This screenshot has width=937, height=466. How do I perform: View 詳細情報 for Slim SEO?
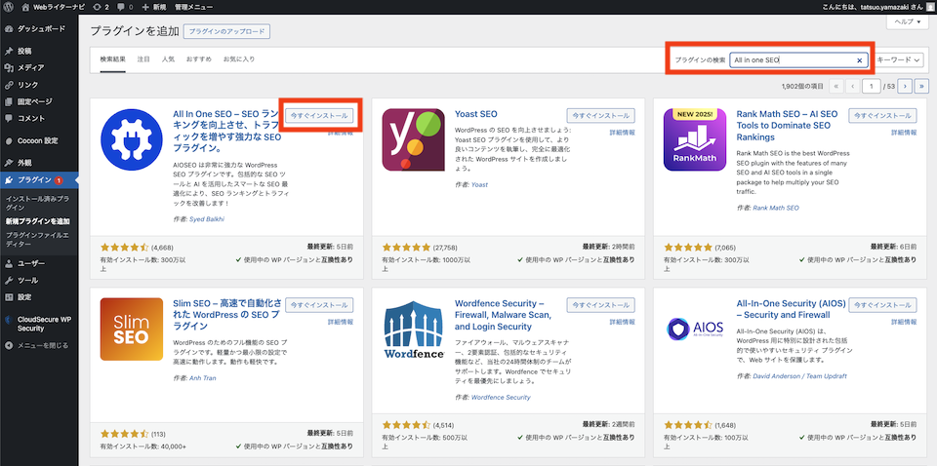341,322
